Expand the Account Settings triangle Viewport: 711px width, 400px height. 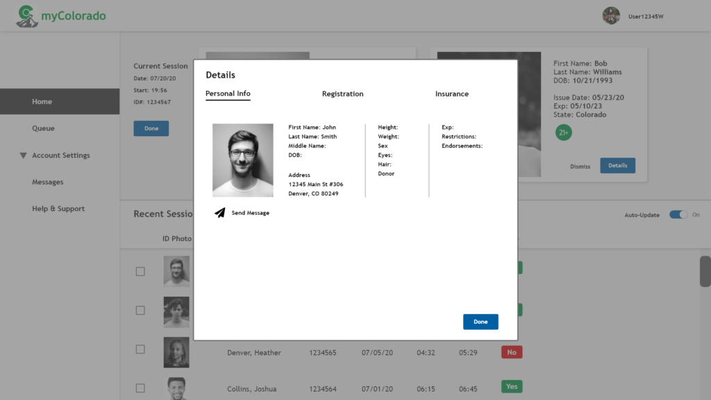pos(23,156)
